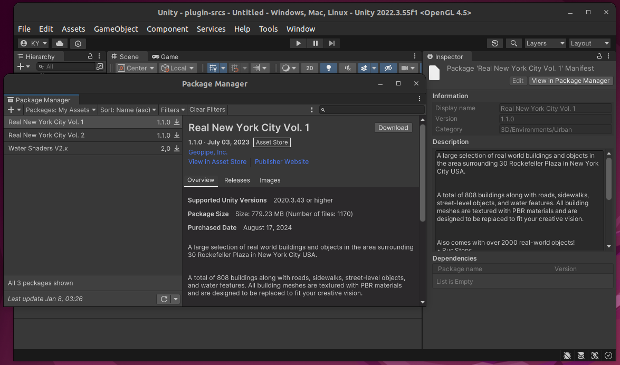Viewport: 620px width, 365px height.
Task: Open Package Manager toolbar vertical dots menu
Action: [311, 110]
